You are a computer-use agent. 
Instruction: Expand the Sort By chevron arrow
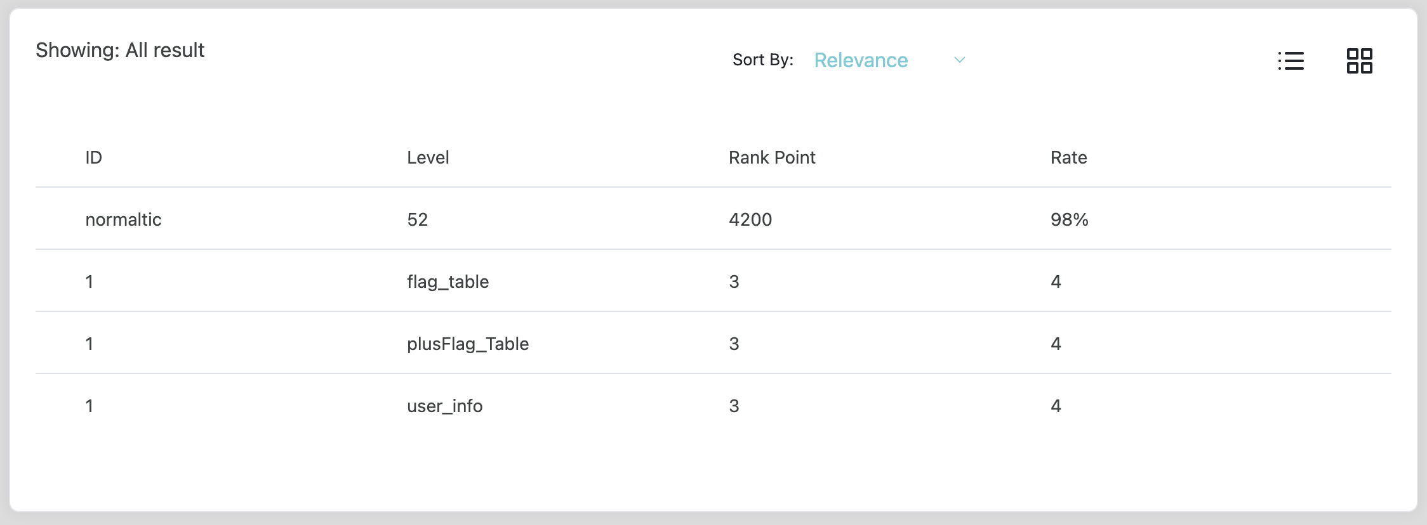click(x=959, y=60)
